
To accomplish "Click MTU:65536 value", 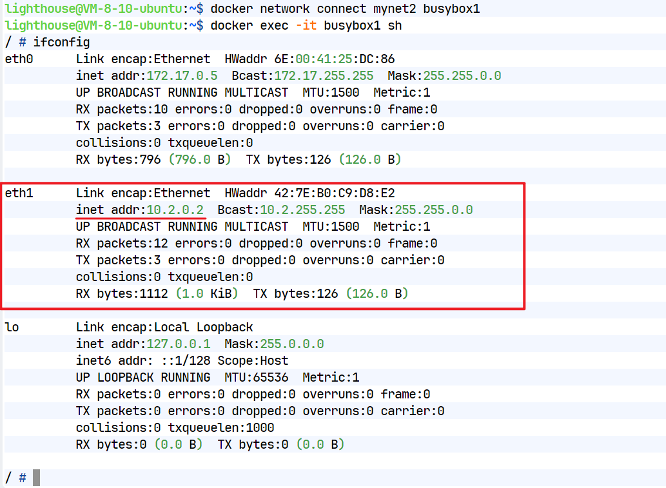I will 256,377.
